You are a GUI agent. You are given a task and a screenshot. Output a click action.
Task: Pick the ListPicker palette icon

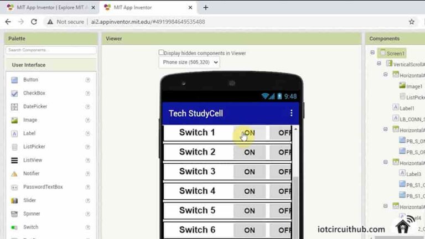pyautogui.click(x=14, y=147)
